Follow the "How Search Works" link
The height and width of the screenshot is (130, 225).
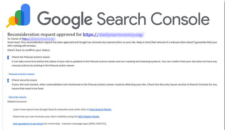pyautogui.click(x=100, y=110)
